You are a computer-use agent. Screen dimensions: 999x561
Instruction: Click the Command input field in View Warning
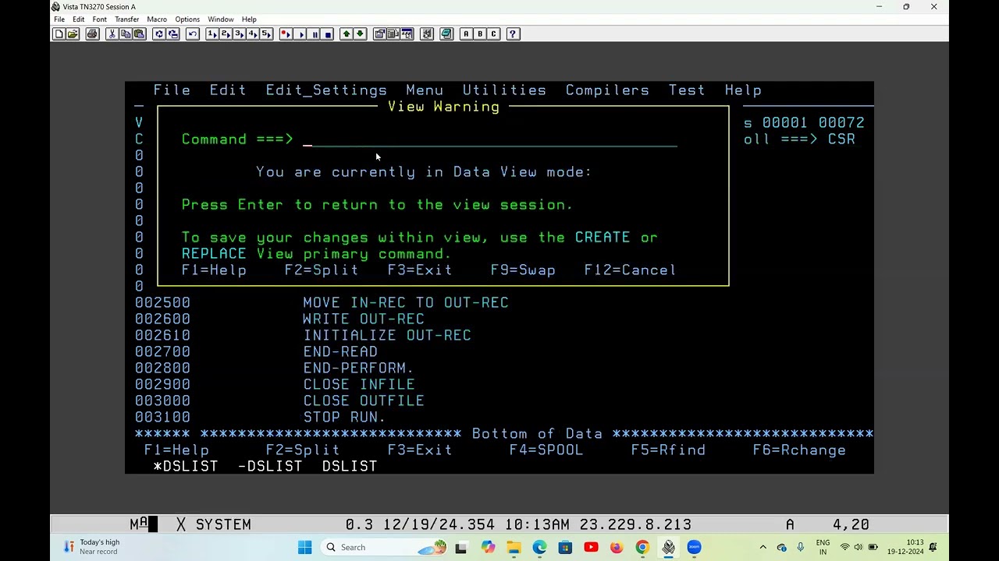click(x=490, y=139)
